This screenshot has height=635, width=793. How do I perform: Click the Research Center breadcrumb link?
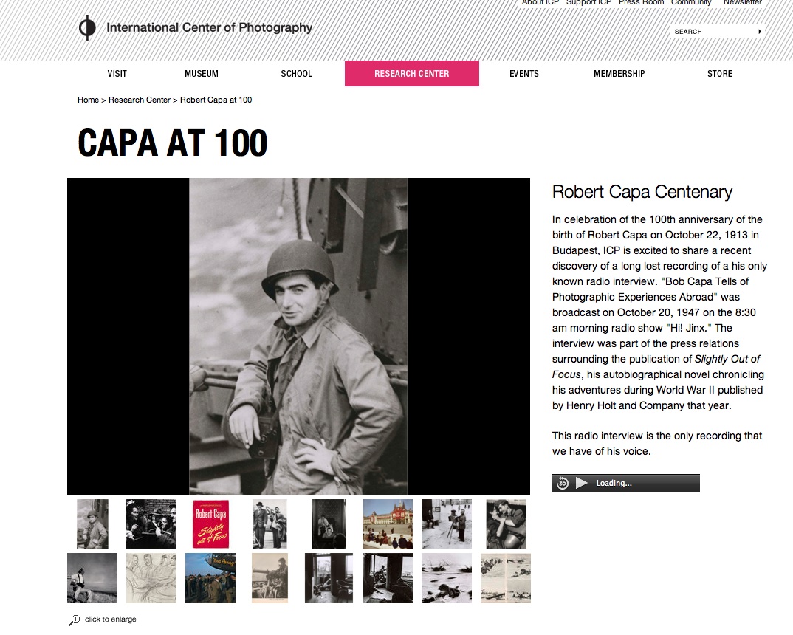click(140, 100)
